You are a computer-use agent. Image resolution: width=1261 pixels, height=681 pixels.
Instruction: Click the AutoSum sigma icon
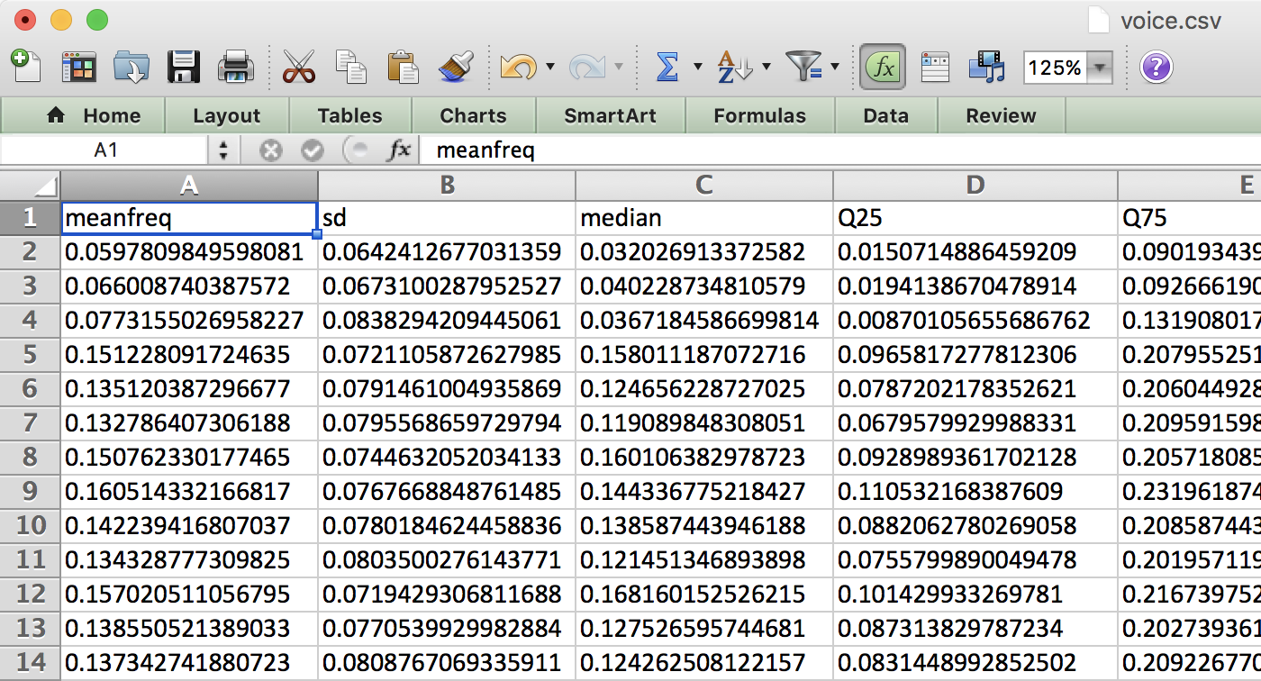click(667, 68)
